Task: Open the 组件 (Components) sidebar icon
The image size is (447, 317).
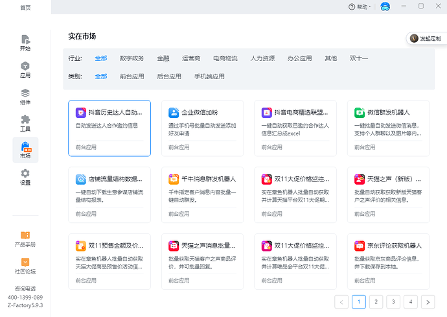Action: point(25,96)
